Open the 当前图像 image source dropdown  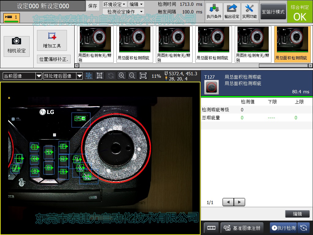click(x=22, y=76)
